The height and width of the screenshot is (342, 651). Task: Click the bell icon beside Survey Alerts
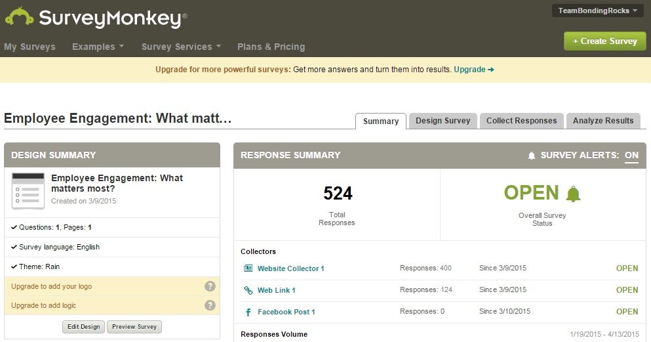pos(532,156)
